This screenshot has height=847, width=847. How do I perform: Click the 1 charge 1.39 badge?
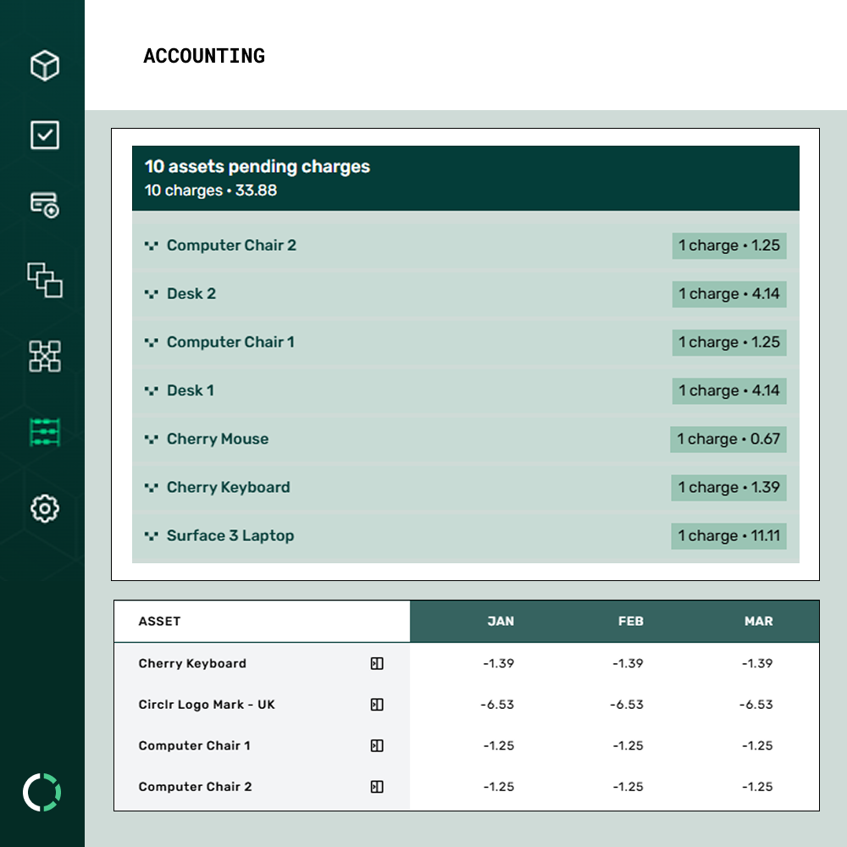(728, 487)
